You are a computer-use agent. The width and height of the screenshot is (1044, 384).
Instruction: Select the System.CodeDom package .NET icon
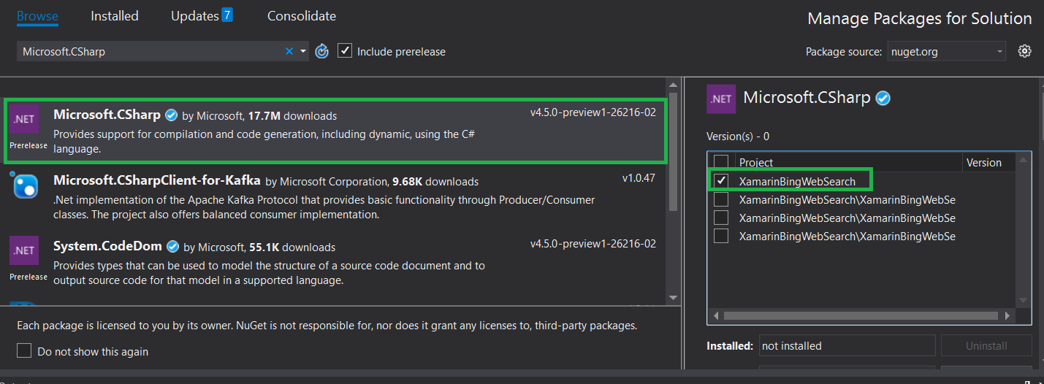(24, 250)
